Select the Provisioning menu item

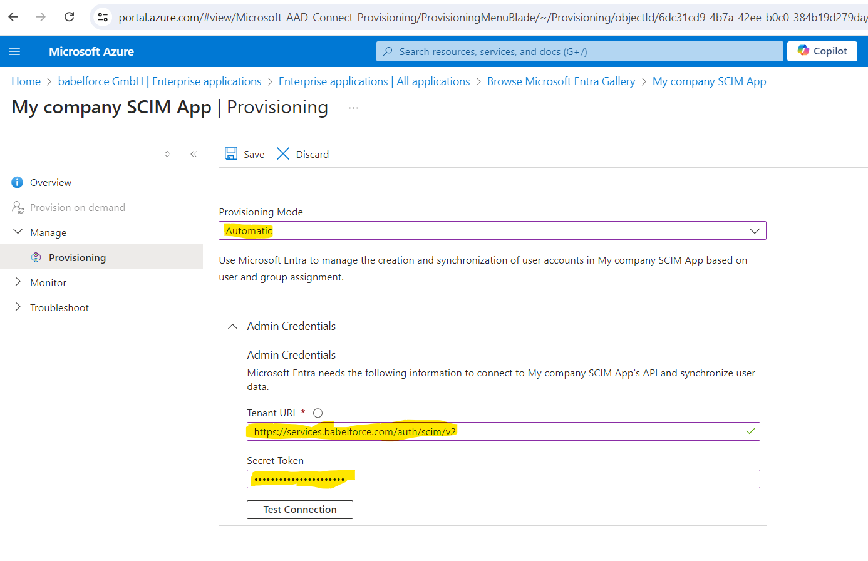101,257
